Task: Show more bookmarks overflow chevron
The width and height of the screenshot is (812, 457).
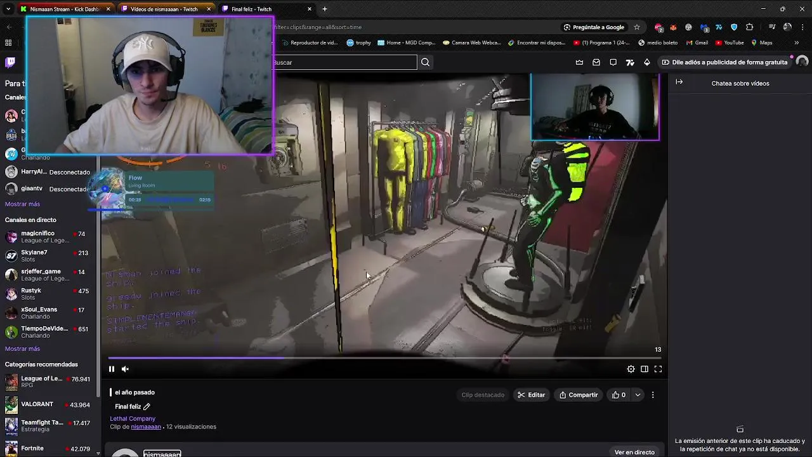Action: [x=797, y=43]
